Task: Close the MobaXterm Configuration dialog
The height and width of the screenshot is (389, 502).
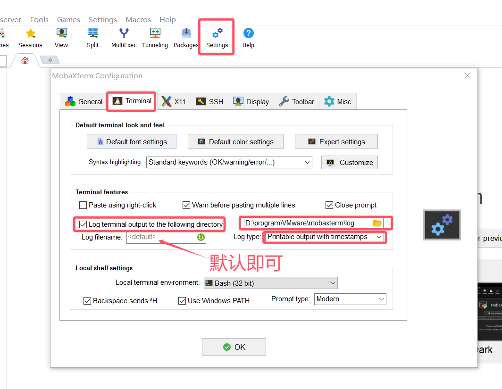Action: pyautogui.click(x=468, y=75)
